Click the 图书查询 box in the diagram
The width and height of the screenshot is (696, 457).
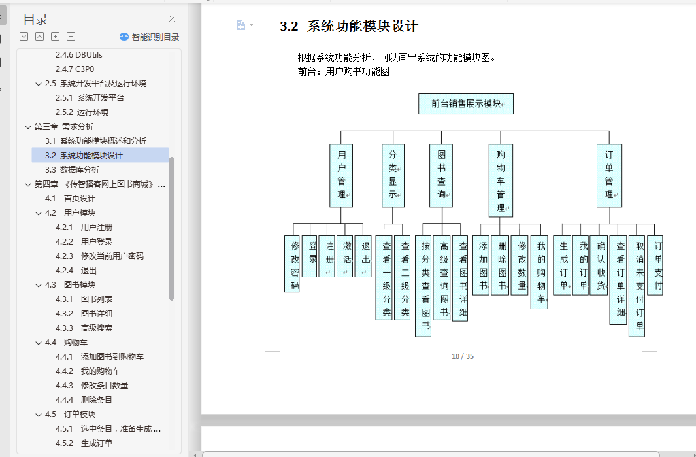click(441, 175)
